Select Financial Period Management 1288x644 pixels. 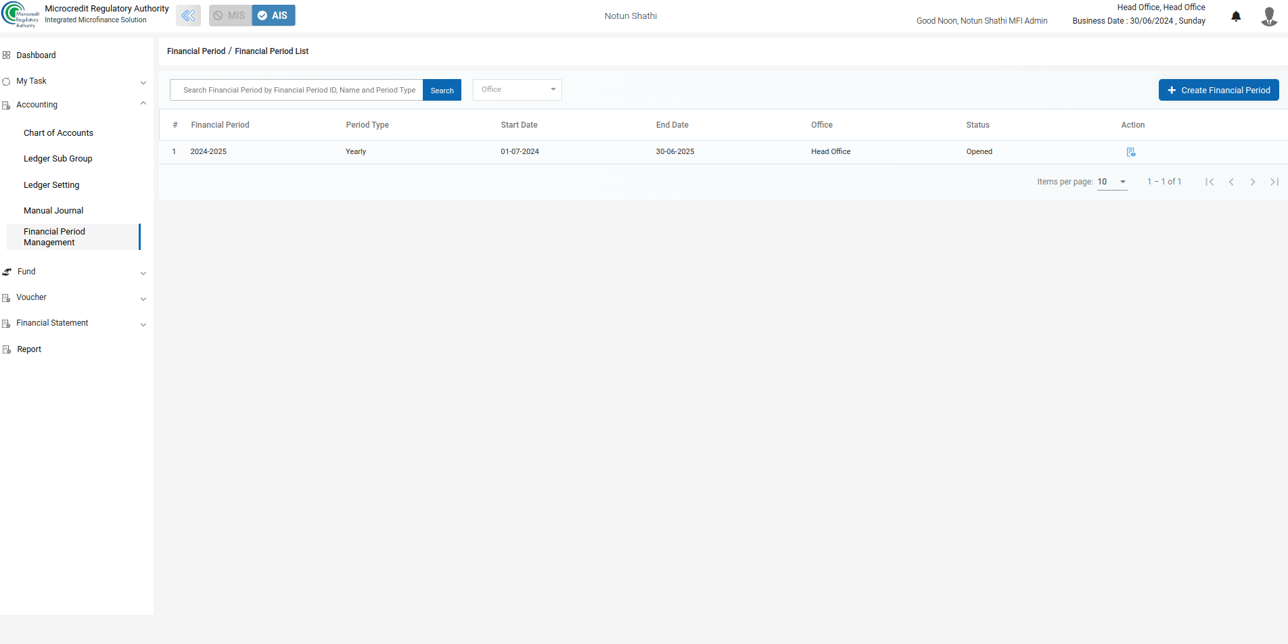pyautogui.click(x=73, y=237)
